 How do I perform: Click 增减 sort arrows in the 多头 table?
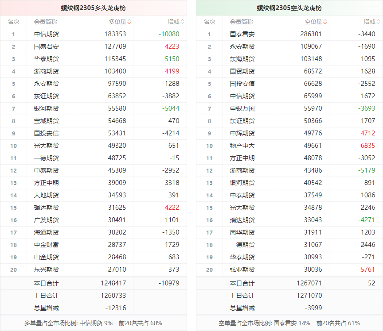coord(182,22)
